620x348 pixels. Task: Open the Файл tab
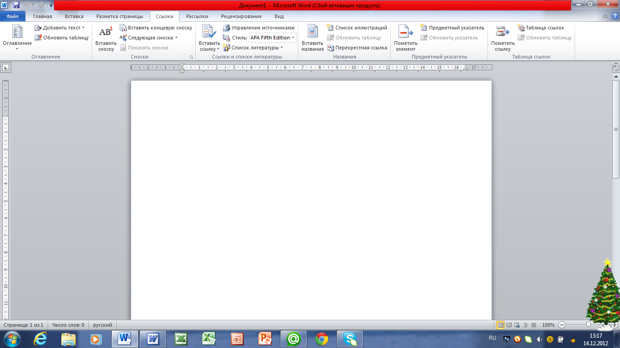coord(13,16)
